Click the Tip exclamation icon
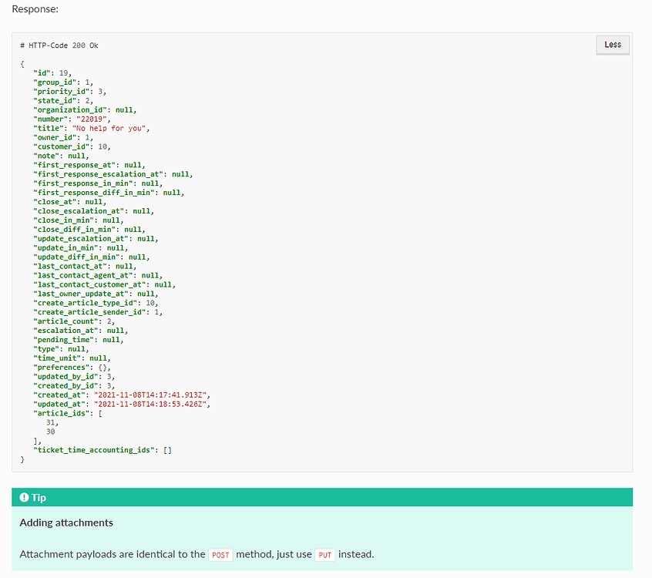The width and height of the screenshot is (652, 578). [24, 497]
